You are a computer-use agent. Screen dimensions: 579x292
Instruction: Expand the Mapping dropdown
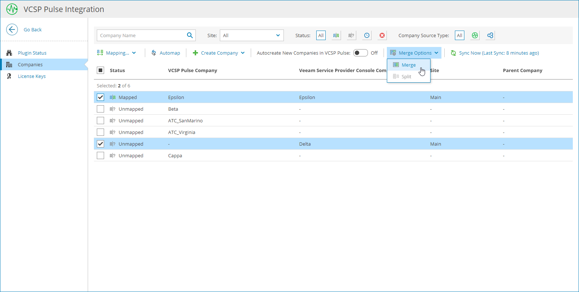116,53
